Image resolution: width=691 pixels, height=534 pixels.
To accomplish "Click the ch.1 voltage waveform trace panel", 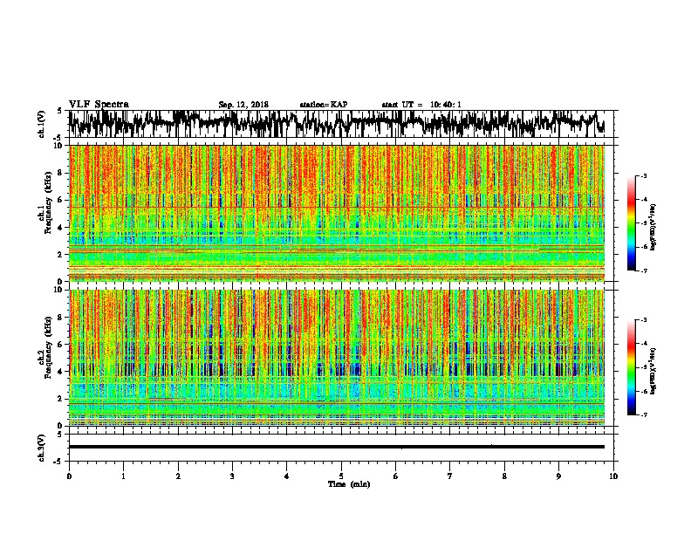I will (341, 124).
